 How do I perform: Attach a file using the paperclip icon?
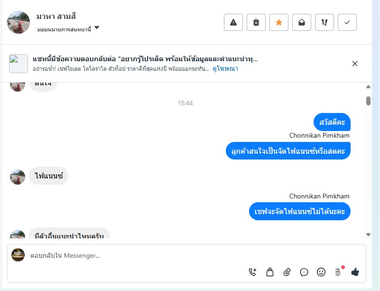tap(287, 272)
